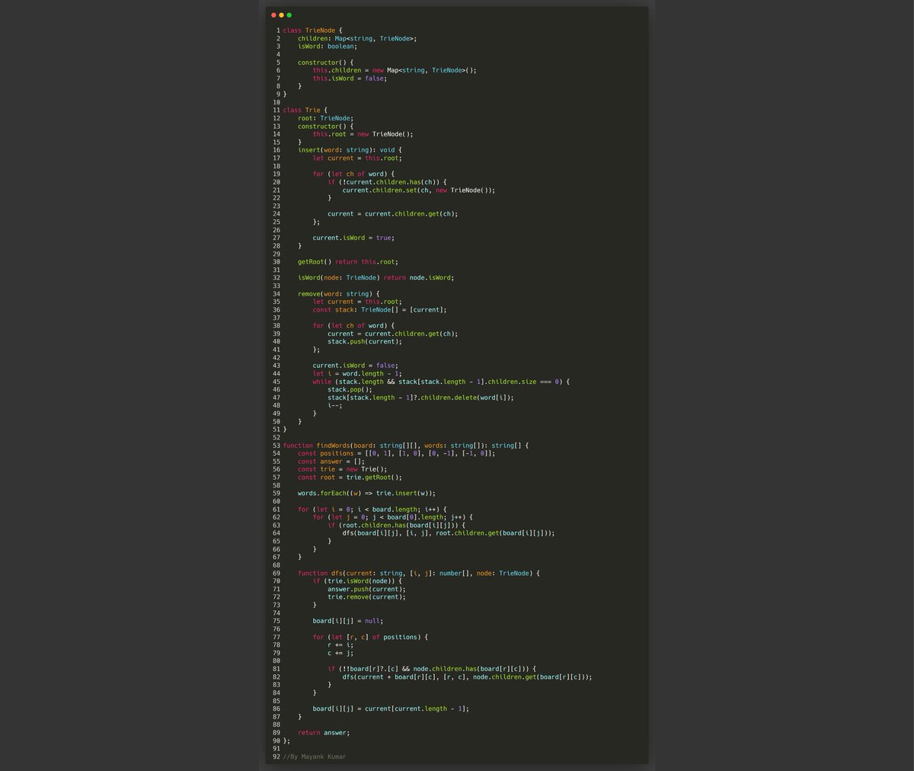The width and height of the screenshot is (914, 771).
Task: Select "if (trie.isWord(node)) {" line
Action: 357,581
